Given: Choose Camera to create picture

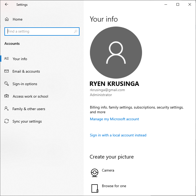Looking at the screenshot, I should (108, 170).
